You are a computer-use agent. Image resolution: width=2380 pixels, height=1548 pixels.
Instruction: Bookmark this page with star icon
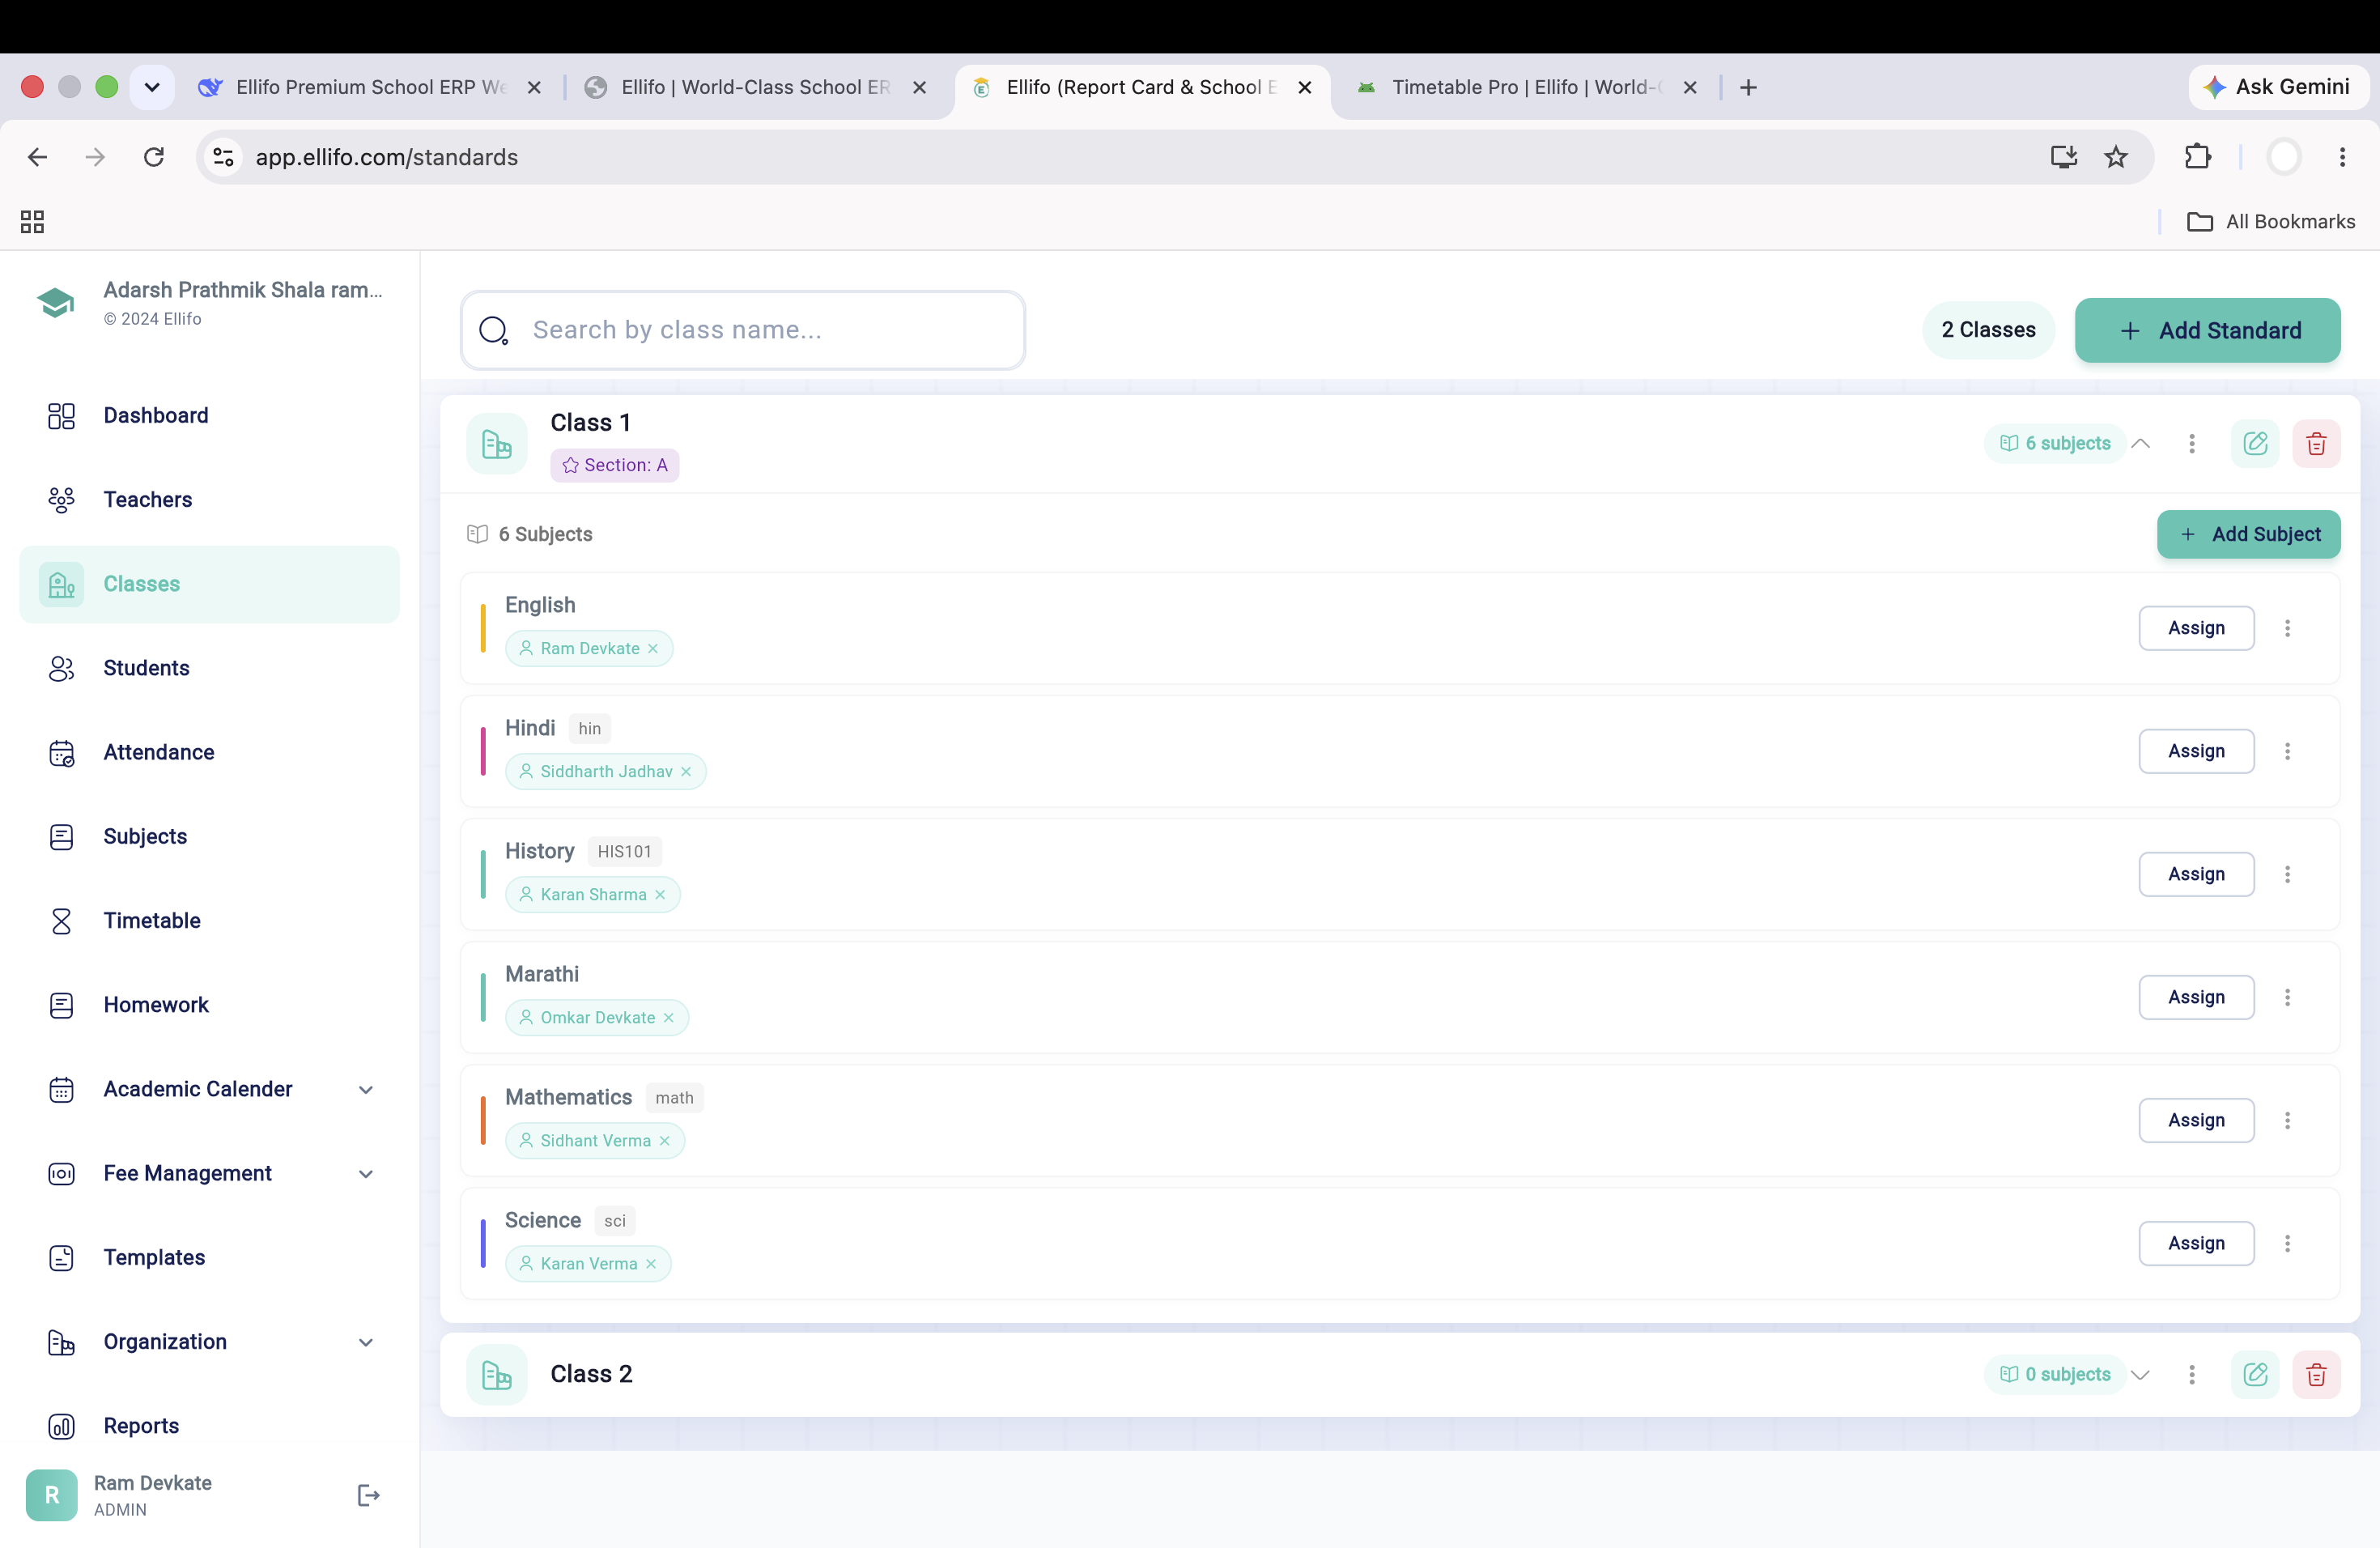pos(2116,157)
